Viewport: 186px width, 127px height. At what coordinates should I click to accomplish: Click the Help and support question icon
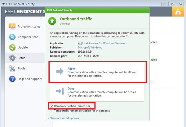pos(12,79)
